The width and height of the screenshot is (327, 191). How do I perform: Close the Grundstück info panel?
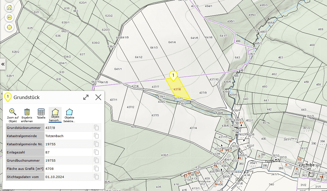click(x=98, y=97)
